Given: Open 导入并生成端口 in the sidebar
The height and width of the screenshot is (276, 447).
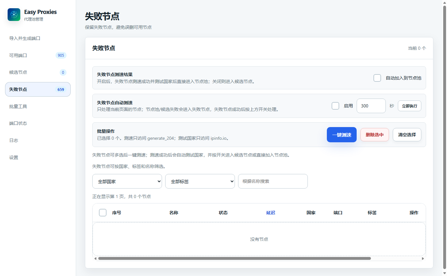Looking at the screenshot, I should 38,38.
